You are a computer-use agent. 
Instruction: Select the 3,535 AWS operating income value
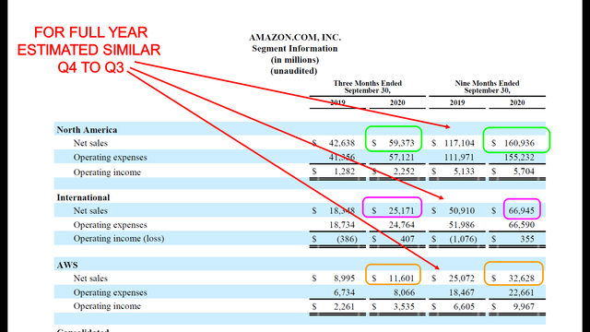(x=404, y=307)
